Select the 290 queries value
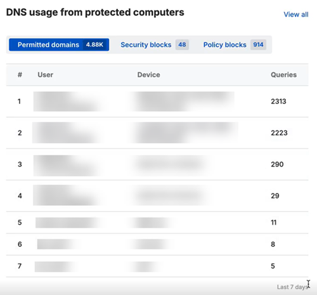 pyautogui.click(x=277, y=164)
